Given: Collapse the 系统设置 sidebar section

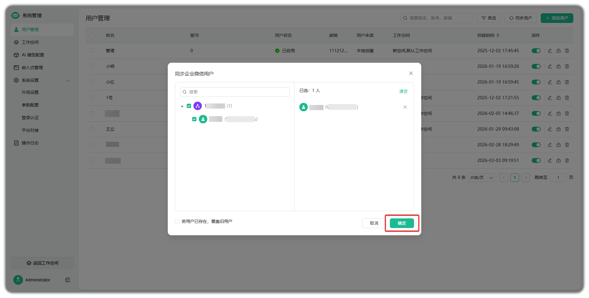Looking at the screenshot, I should tap(68, 81).
